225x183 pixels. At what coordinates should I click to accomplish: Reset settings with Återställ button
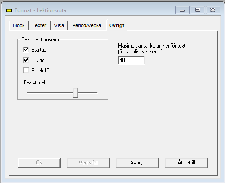click(186, 163)
